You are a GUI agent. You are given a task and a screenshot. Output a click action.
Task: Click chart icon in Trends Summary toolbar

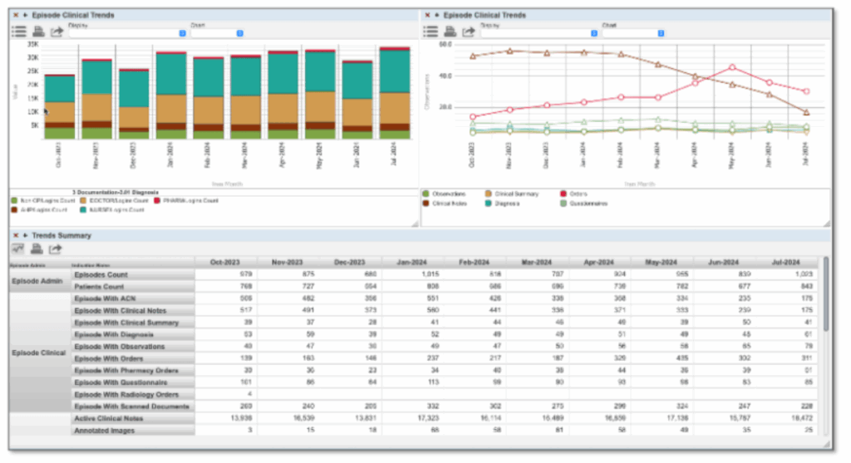click(x=17, y=248)
